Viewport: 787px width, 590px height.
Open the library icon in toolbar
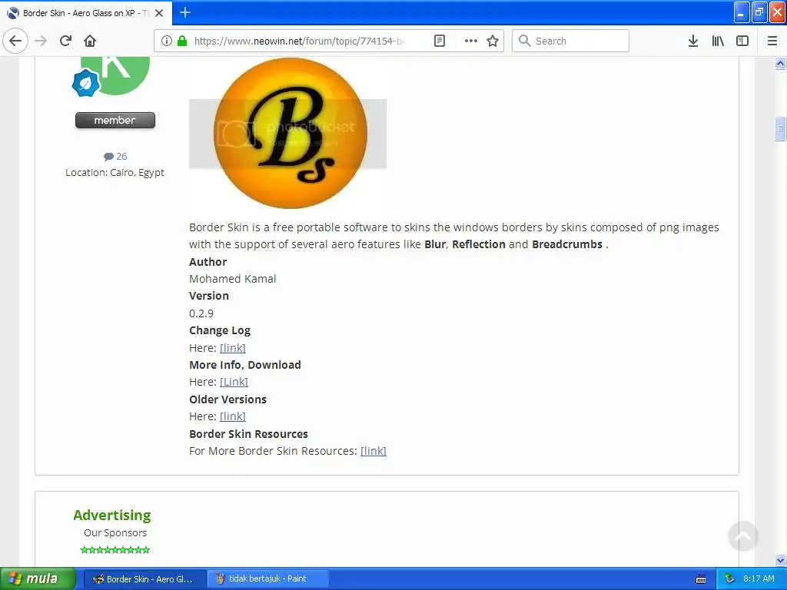(718, 41)
